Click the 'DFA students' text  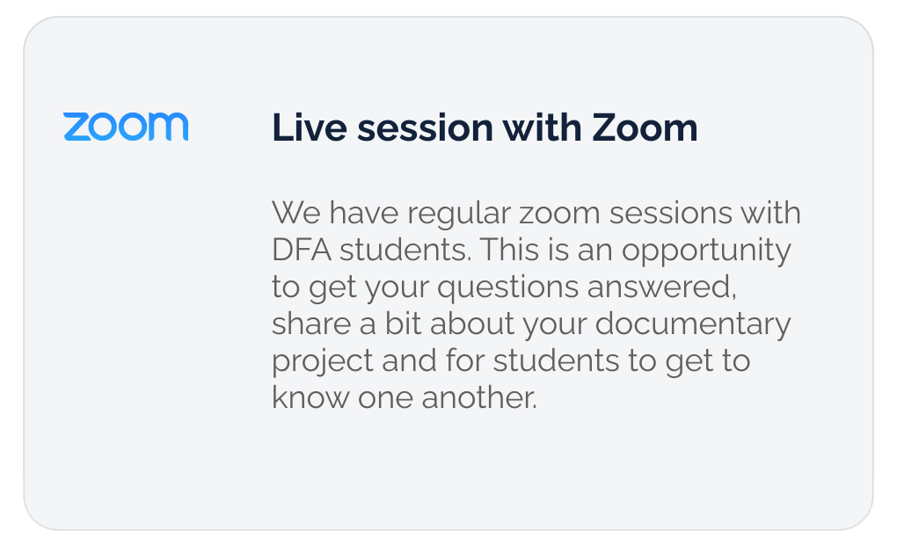coord(371,250)
